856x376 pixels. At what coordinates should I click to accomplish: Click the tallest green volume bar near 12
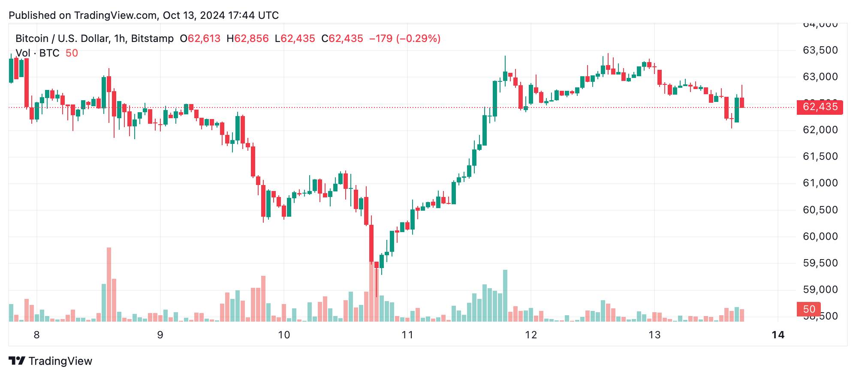coord(505,295)
